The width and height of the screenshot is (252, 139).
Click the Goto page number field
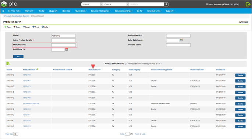(x=127, y=134)
